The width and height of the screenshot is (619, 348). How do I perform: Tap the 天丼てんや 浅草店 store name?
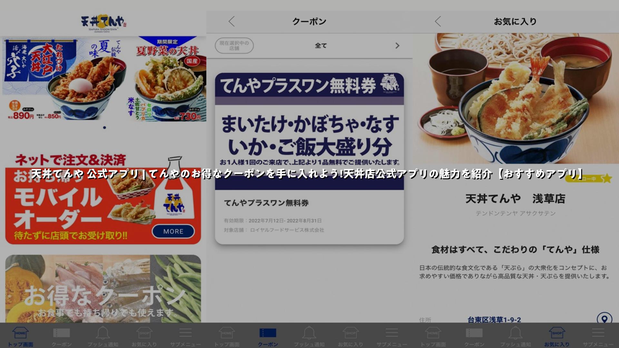coord(515,198)
